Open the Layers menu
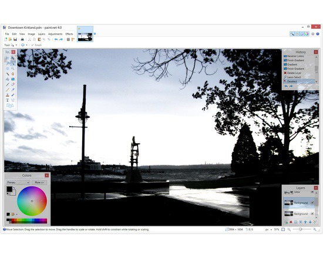This screenshot has height=258, width=323. click(x=42, y=34)
